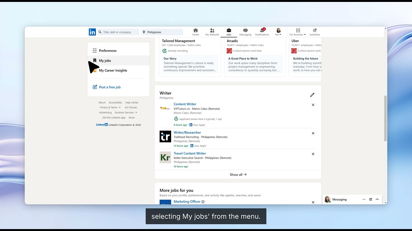Open the Uber company card title
The image size is (412, 231).
295,41
